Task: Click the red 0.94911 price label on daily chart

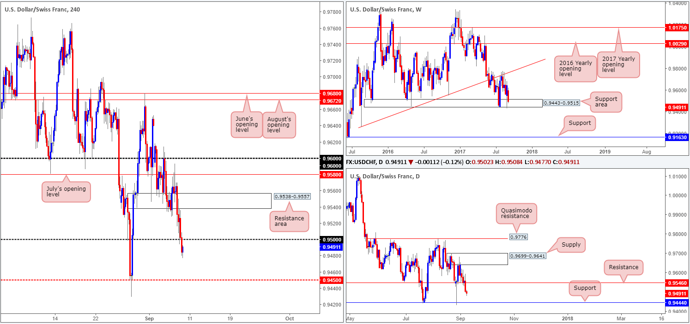Action: point(678,293)
